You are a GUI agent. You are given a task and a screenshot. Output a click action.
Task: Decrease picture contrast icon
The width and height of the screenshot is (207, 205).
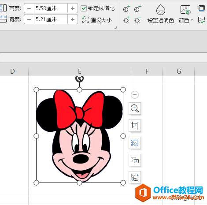point(137,9)
